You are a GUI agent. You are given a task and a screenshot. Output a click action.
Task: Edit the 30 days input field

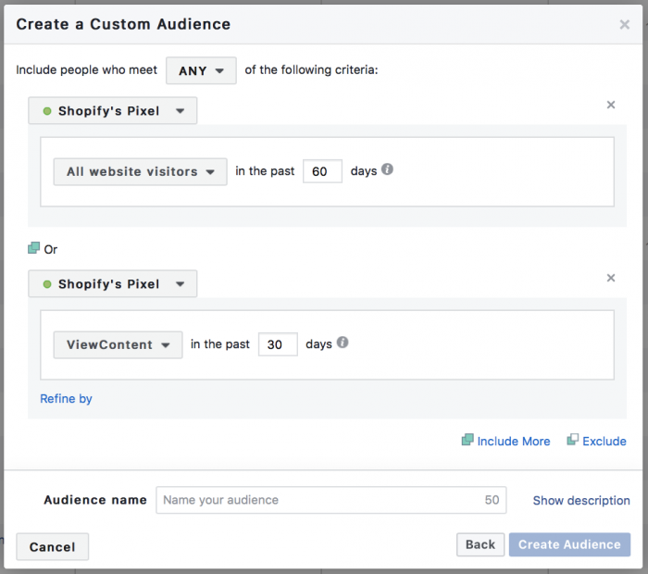(x=277, y=344)
